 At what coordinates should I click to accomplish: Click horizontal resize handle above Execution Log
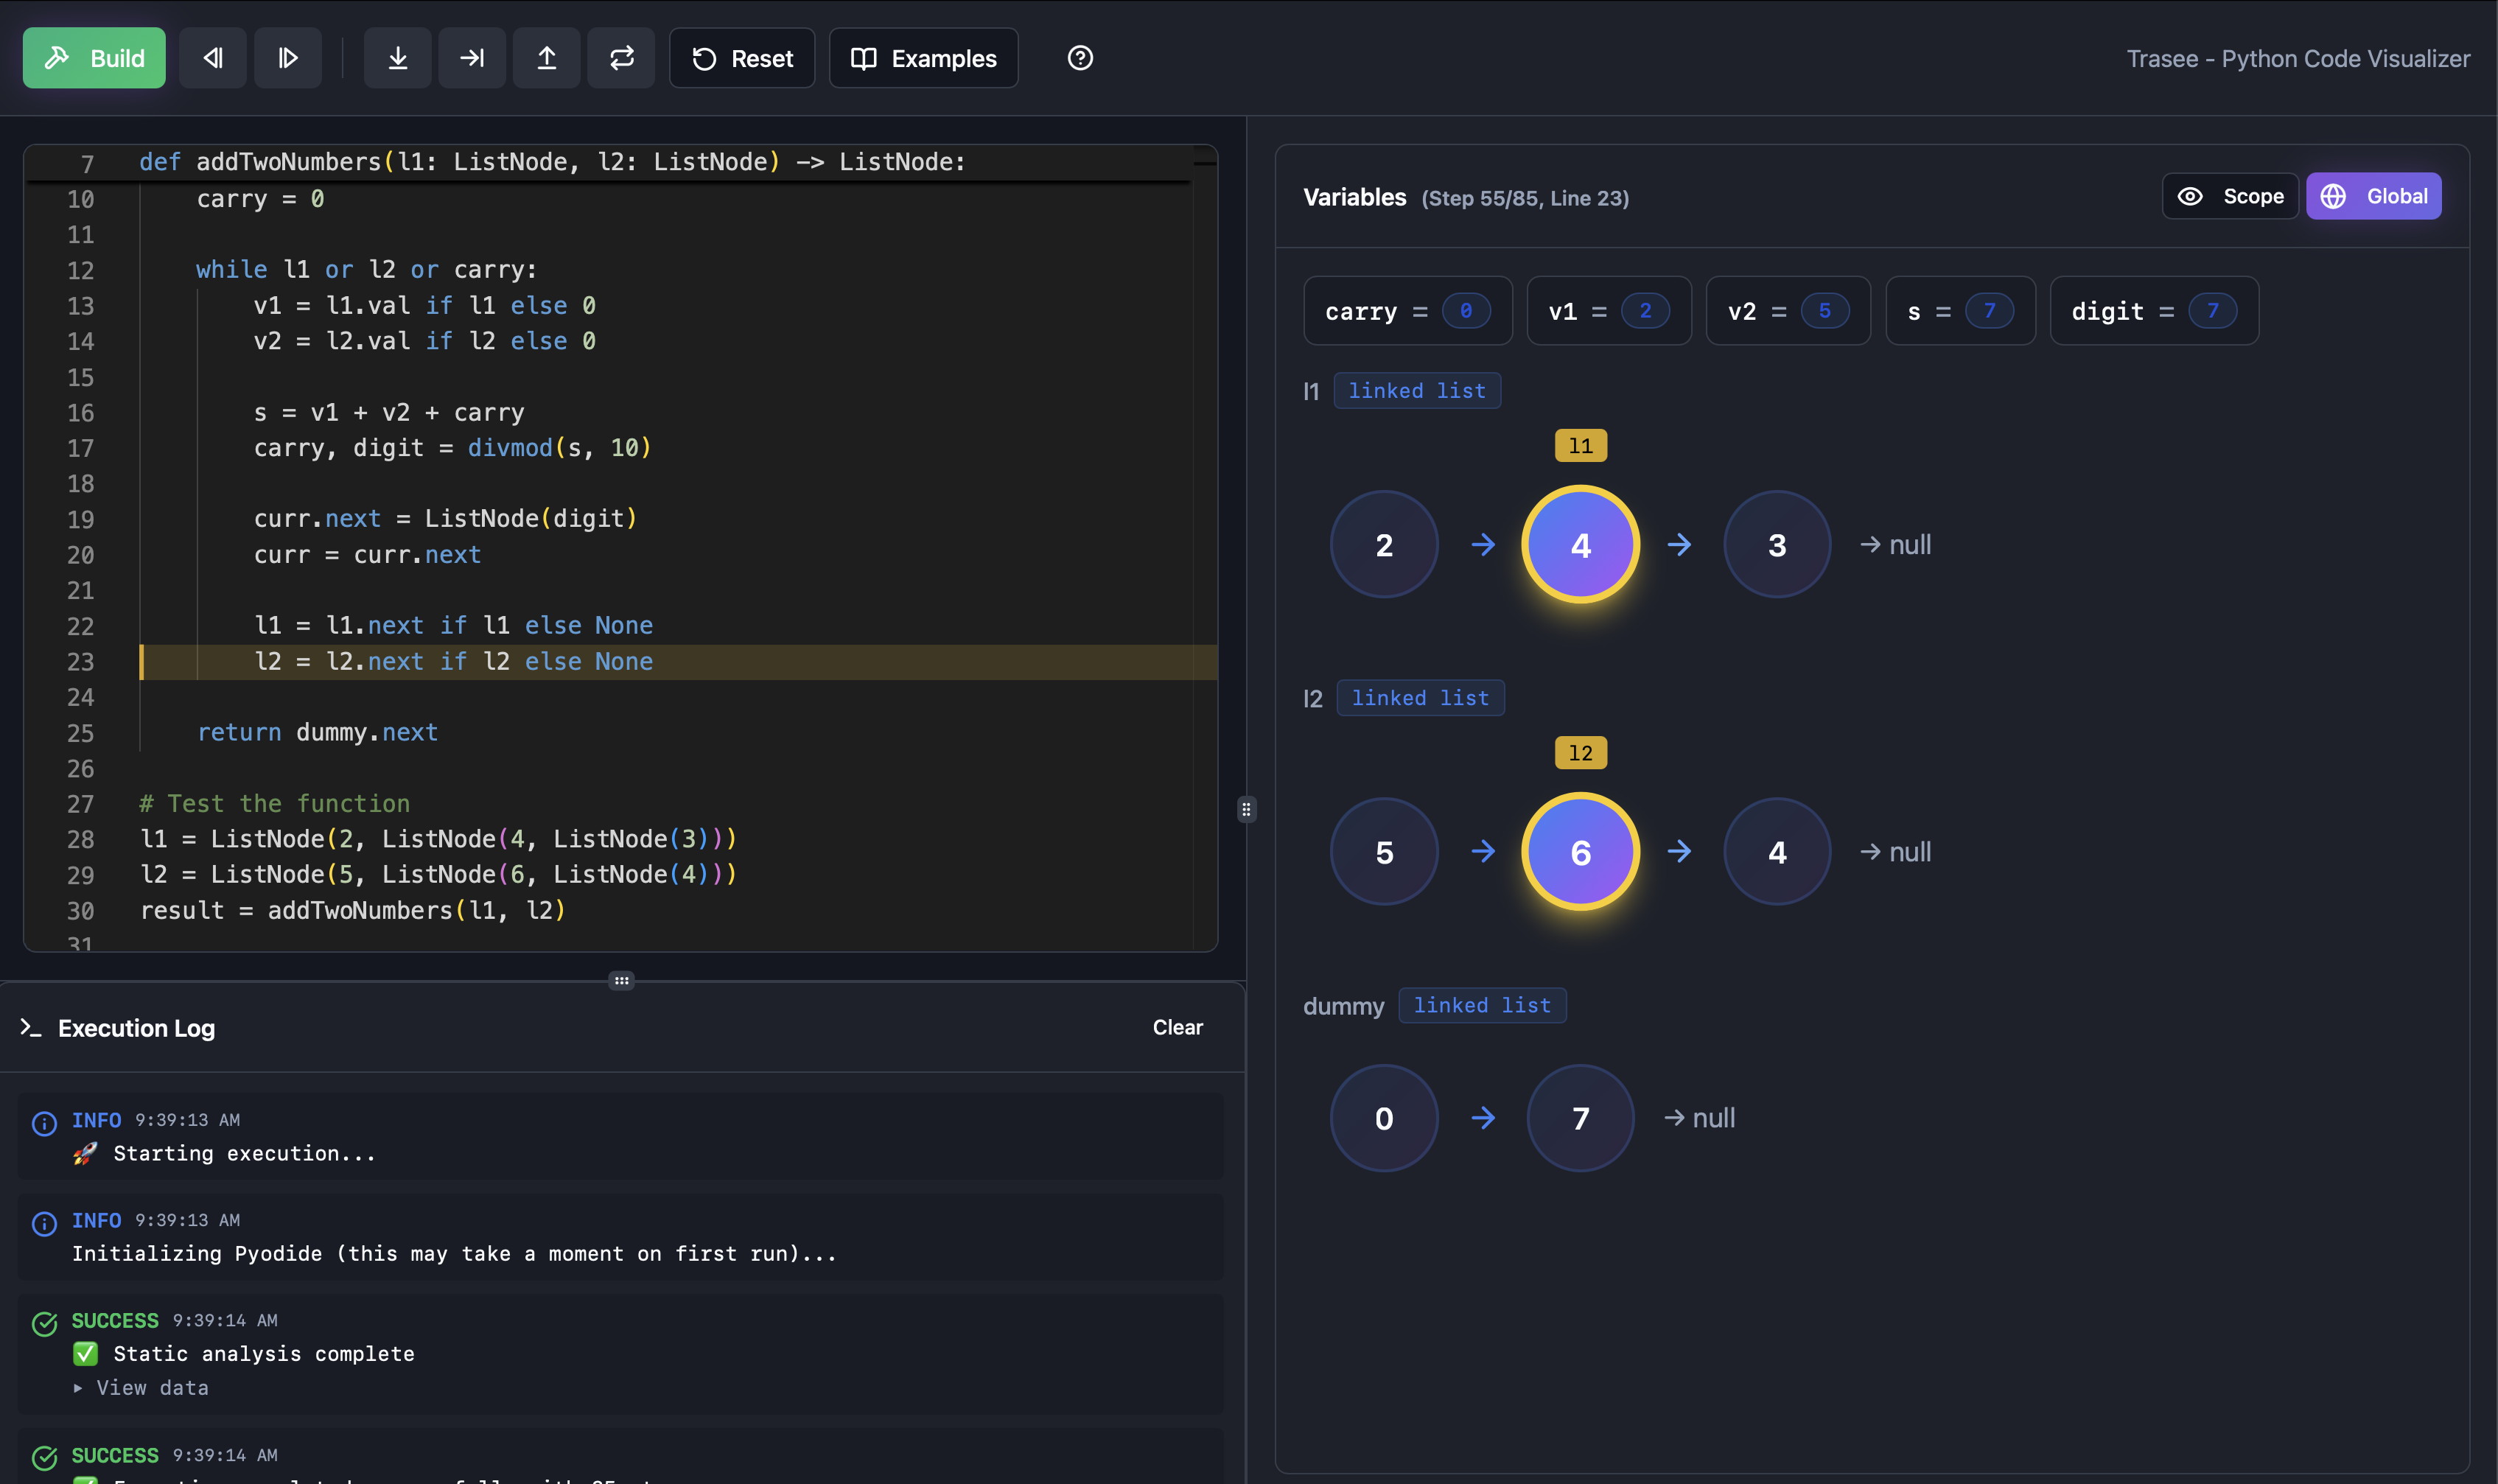coord(621,981)
